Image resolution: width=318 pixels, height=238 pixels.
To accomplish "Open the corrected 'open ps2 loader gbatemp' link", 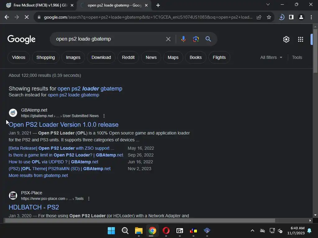I will (x=90, y=89).
